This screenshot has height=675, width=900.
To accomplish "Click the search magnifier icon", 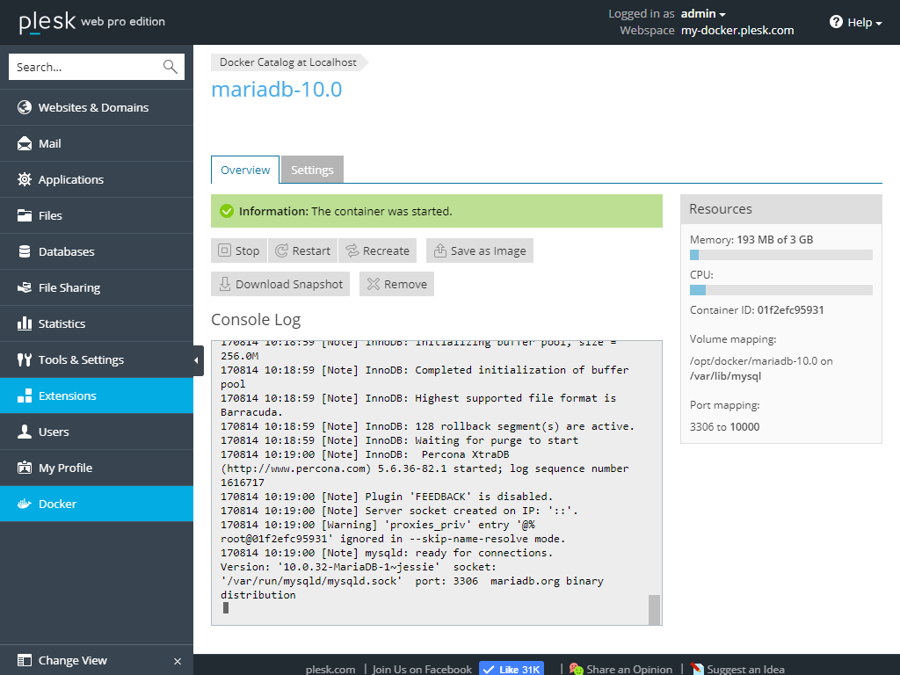I will (x=170, y=67).
